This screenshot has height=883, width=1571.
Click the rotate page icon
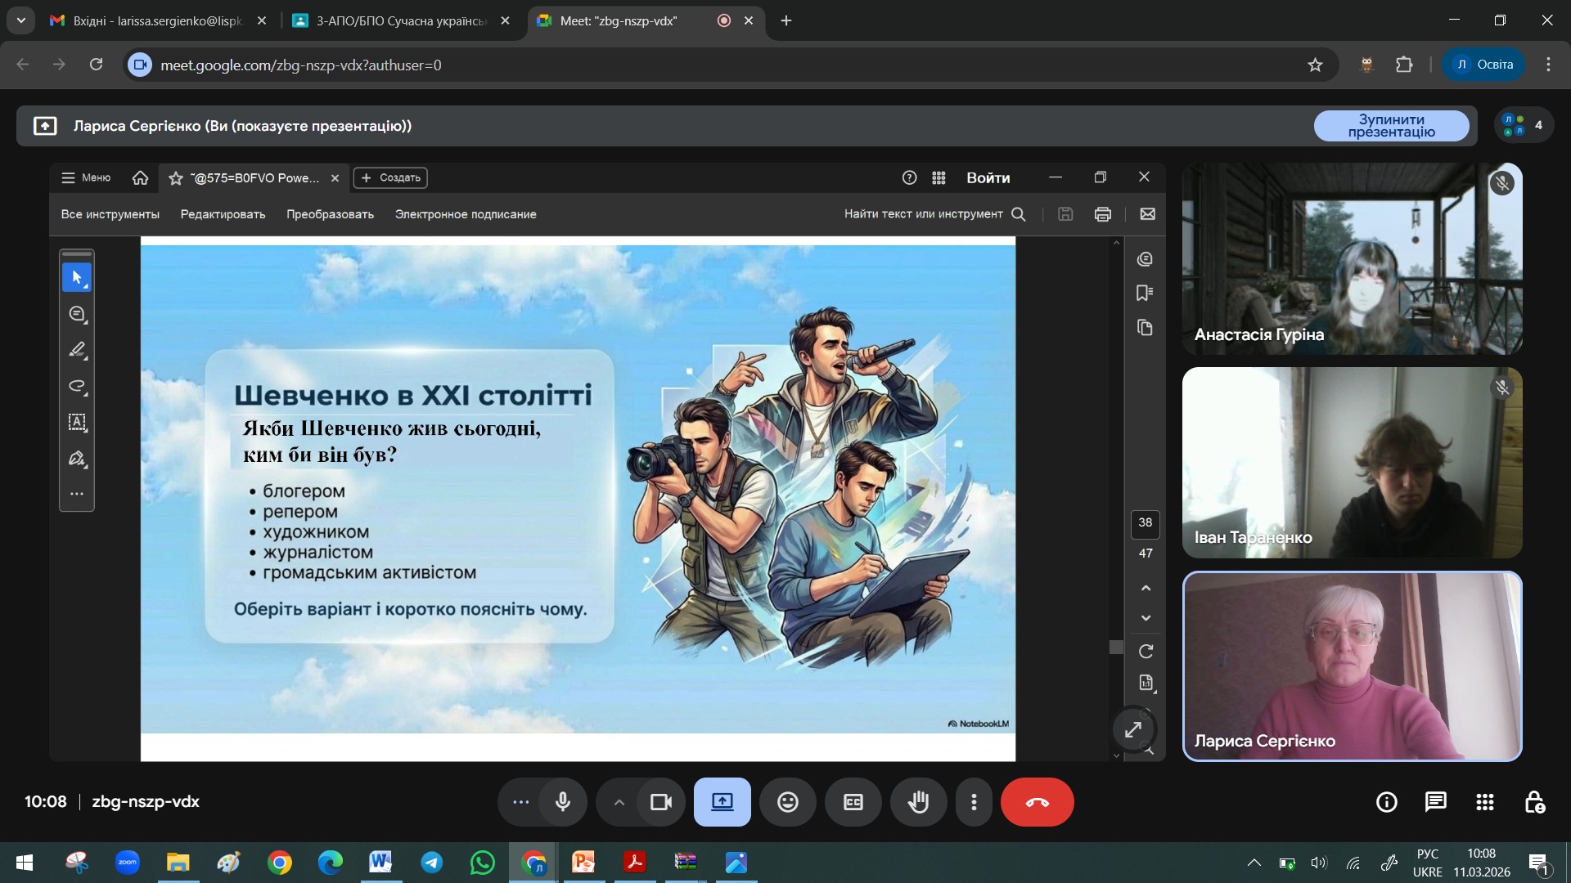(x=1146, y=652)
